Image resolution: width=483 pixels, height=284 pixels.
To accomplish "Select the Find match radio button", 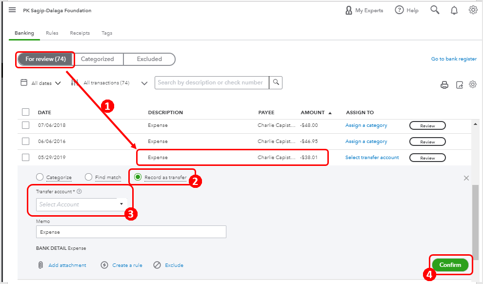I will pyautogui.click(x=88, y=177).
